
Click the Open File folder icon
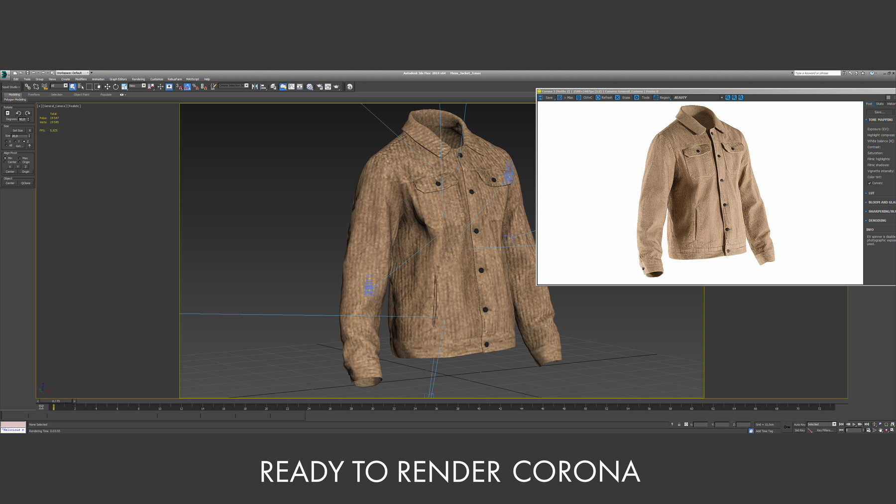pyautogui.click(x=21, y=73)
